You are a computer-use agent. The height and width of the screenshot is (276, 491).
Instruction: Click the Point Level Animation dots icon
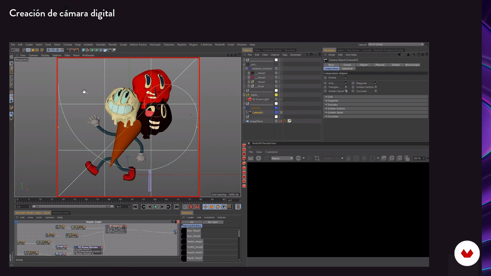tap(230, 207)
